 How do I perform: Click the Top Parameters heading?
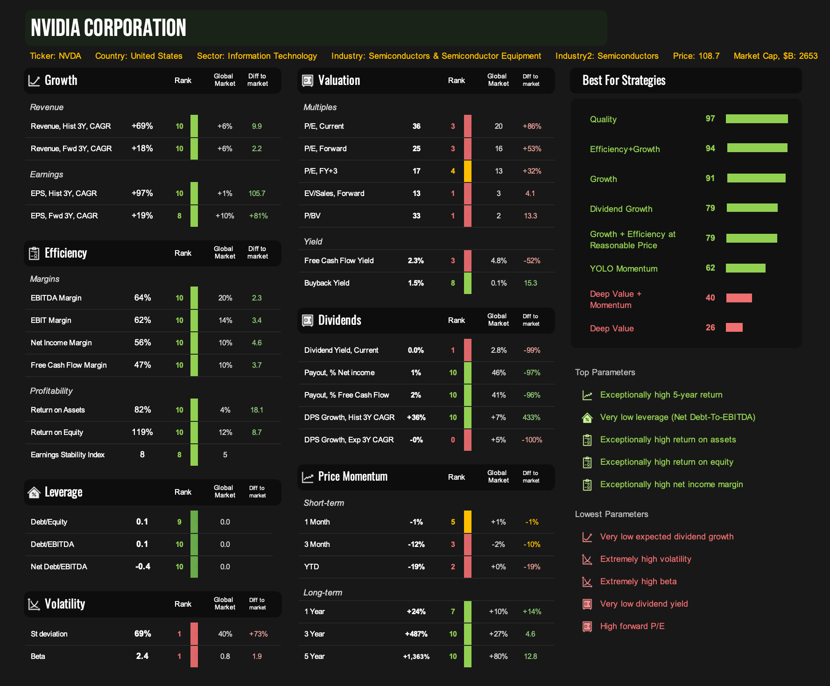tap(605, 372)
